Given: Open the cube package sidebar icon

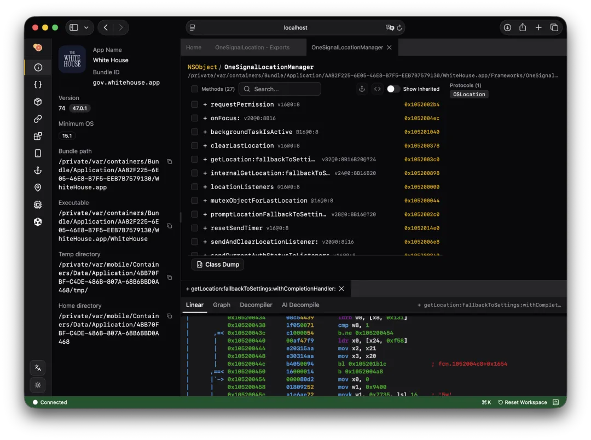Looking at the screenshot, I should 38,102.
